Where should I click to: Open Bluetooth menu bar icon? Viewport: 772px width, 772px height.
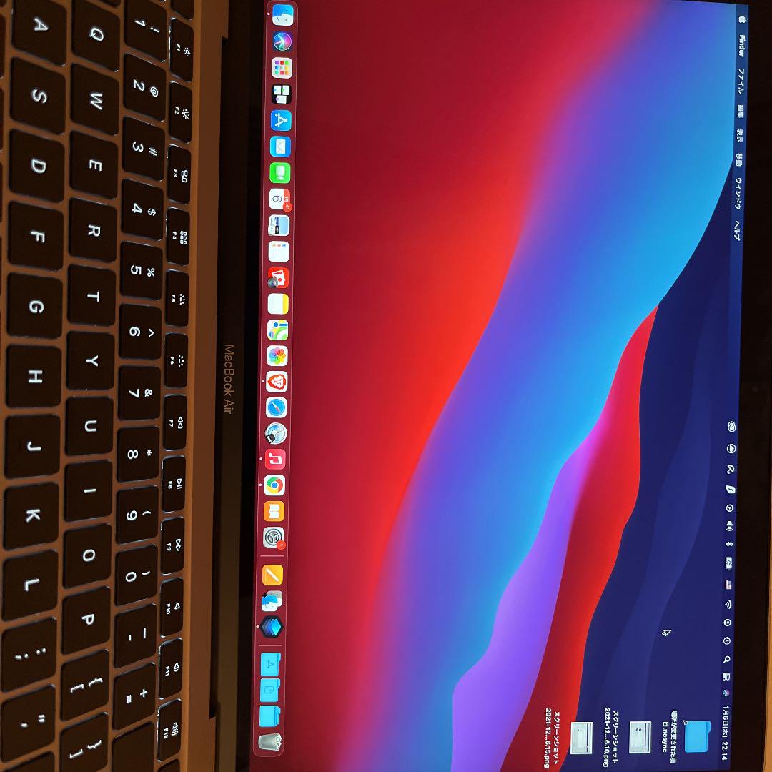pos(728,543)
